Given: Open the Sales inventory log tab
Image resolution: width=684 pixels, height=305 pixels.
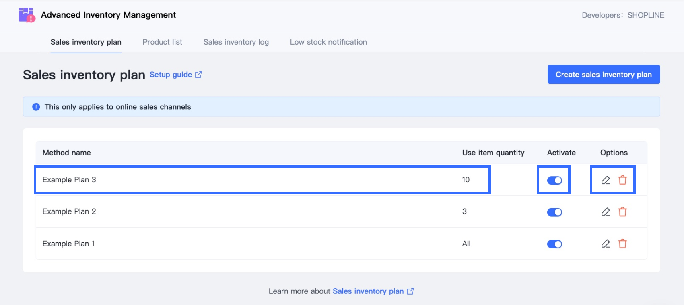Looking at the screenshot, I should pos(236,42).
